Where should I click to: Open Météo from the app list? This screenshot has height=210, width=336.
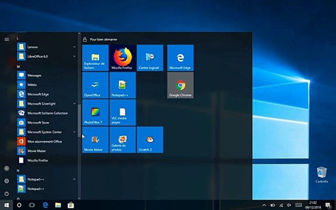click(47, 85)
